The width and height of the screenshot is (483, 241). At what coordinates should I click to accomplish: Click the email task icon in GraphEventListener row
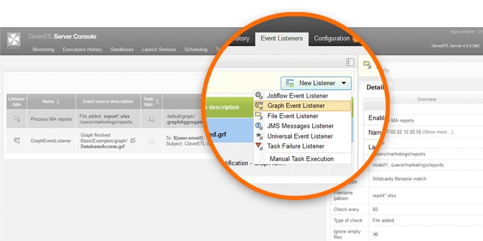(x=152, y=141)
